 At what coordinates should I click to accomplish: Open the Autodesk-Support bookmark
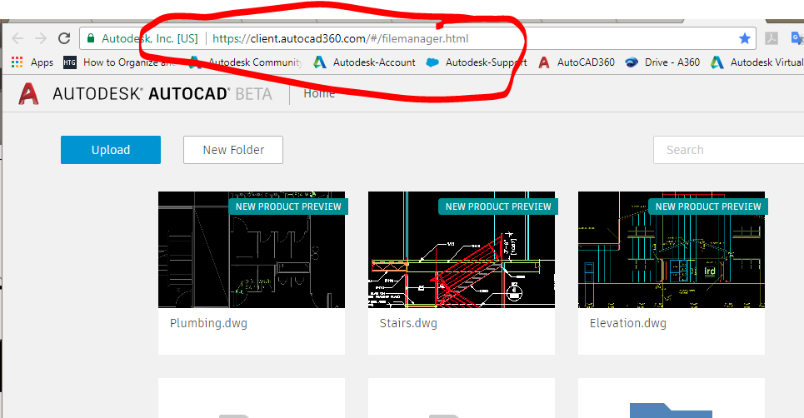(477, 62)
